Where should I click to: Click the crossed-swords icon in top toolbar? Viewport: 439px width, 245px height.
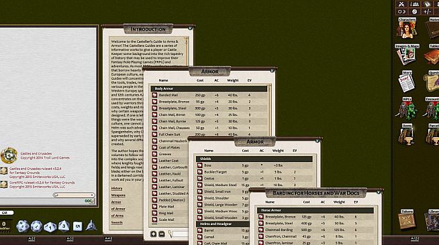click(401, 4)
